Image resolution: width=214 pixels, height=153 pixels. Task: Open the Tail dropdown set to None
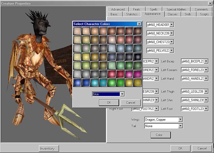[x=180, y=126]
